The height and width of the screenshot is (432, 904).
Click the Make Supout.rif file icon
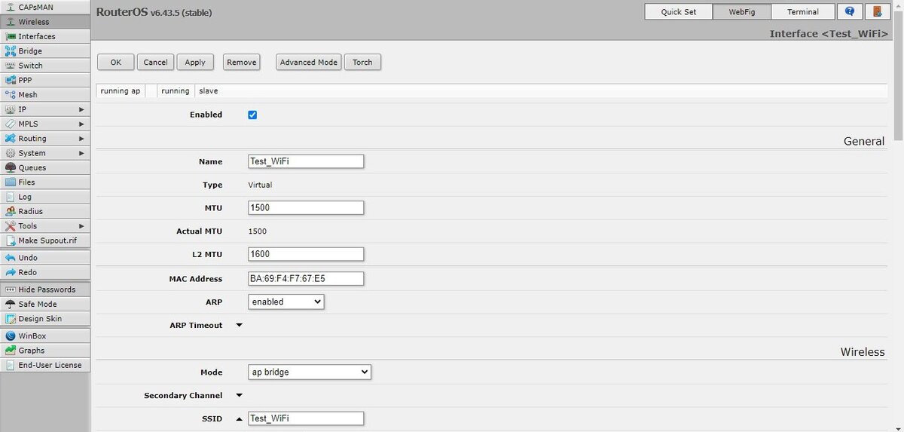tap(11, 241)
